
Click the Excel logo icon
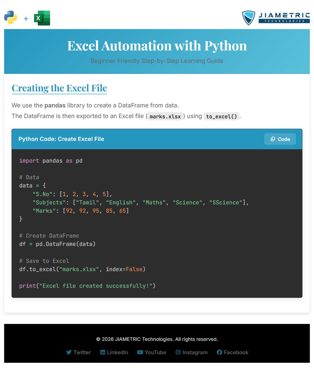(x=42, y=18)
